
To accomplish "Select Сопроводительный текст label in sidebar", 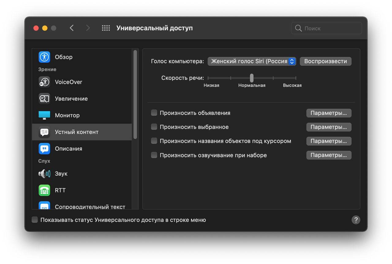I will click(x=90, y=207).
